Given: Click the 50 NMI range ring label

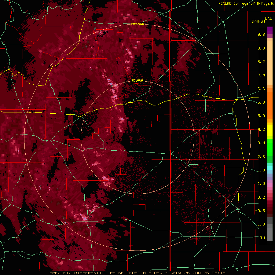Looking at the screenshot, I should [137, 81].
